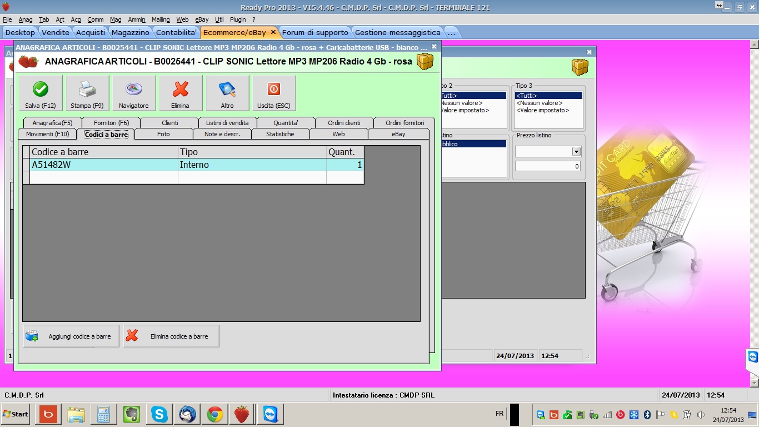Open the Altro magnifier tool
This screenshot has height=427, width=759.
[227, 93]
